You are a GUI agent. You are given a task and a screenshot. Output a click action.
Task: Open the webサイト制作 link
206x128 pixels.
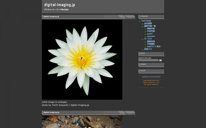coord(154,46)
